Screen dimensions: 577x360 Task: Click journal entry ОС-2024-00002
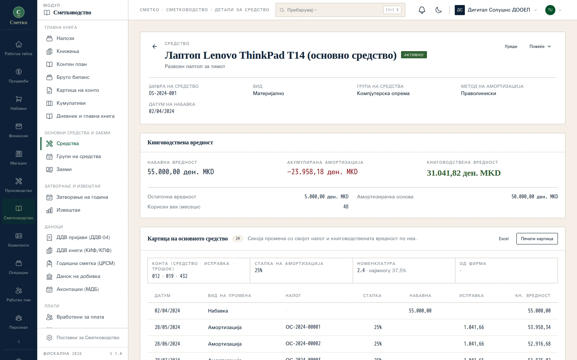coord(303,344)
